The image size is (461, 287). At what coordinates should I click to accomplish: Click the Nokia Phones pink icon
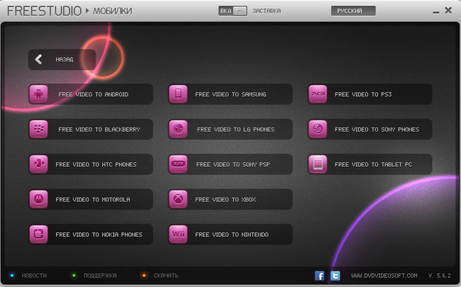38,235
